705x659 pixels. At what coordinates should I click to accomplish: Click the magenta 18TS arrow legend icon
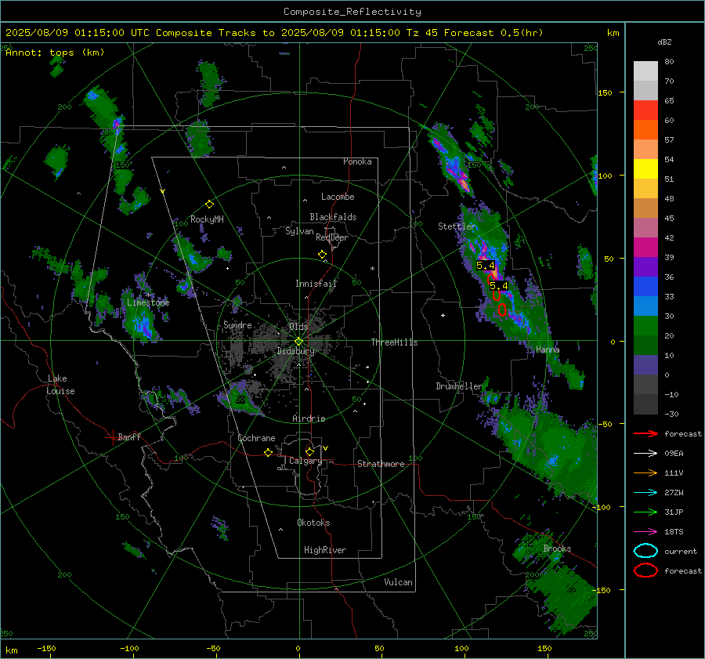click(x=645, y=532)
